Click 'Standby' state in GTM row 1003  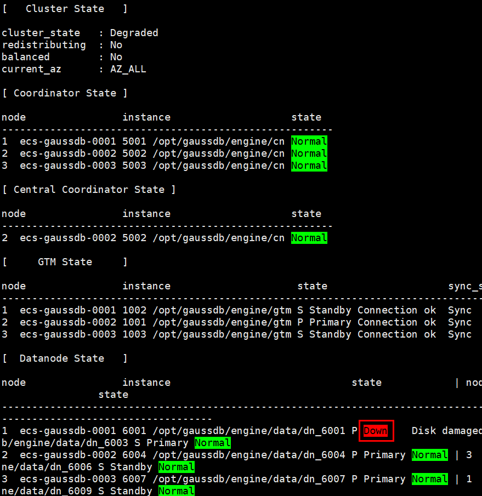pyautogui.click(x=330, y=334)
